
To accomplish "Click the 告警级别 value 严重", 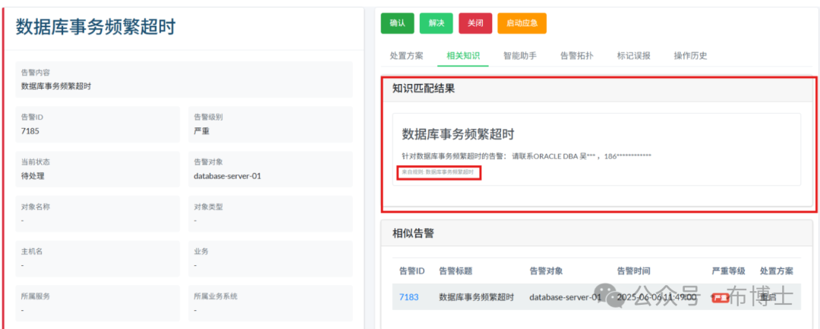I will coord(201,131).
